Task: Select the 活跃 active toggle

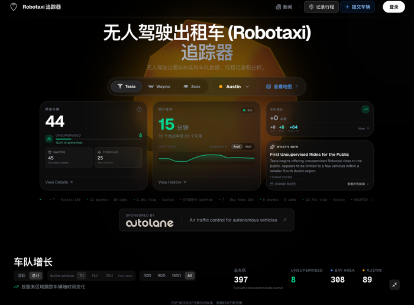Action: (21, 275)
